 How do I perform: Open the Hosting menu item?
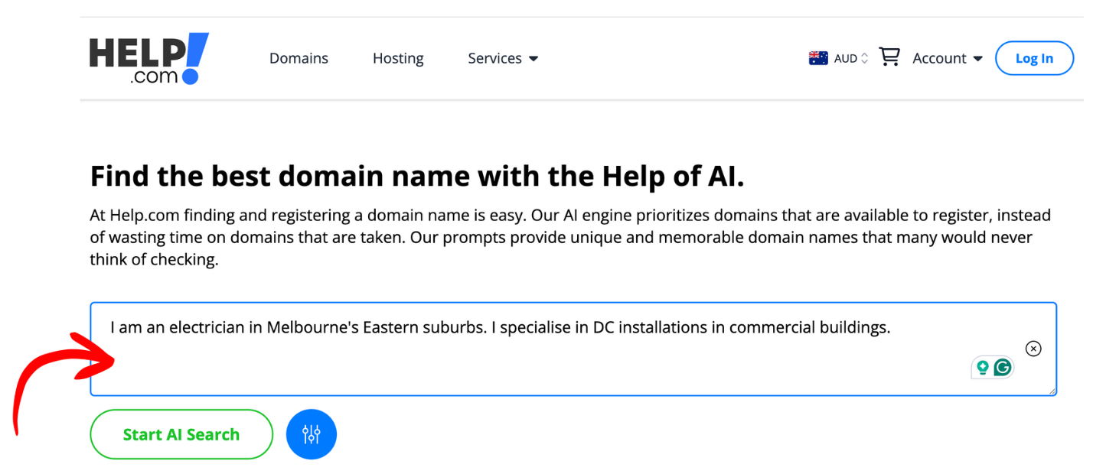398,58
